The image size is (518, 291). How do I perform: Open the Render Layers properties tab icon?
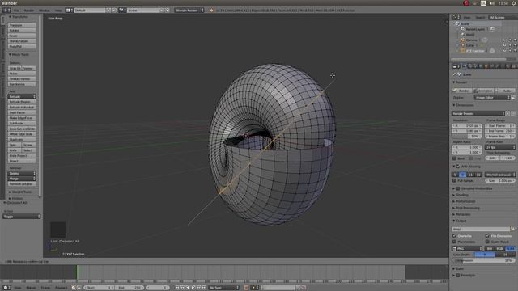[x=470, y=66]
